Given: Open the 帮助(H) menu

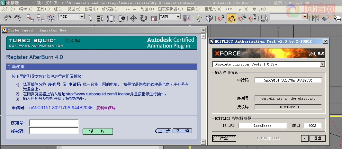Looking at the screenshot, I should click(x=259, y=9).
